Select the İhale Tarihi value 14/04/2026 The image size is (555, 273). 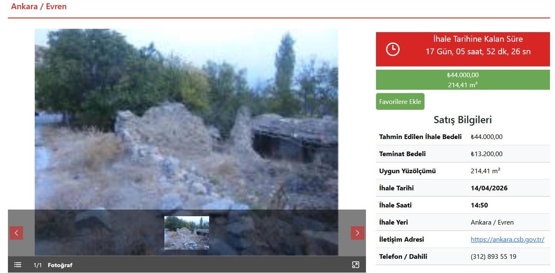[489, 188]
